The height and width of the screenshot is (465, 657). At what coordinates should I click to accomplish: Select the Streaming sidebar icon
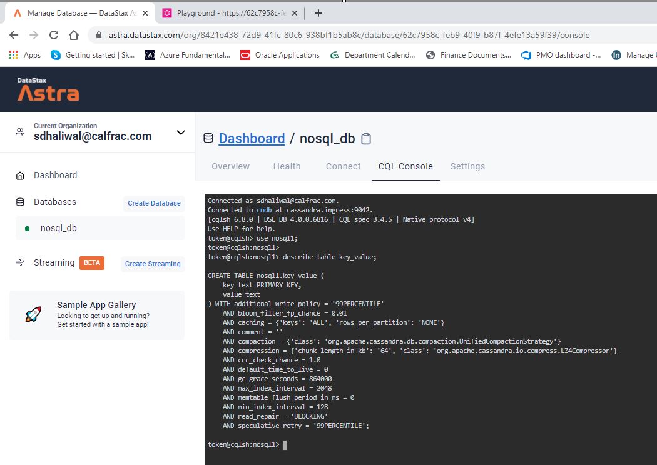[19, 263]
